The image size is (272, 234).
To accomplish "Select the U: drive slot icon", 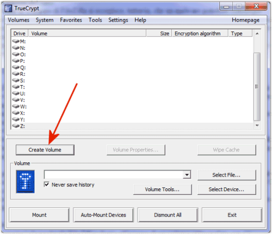I will [16, 93].
